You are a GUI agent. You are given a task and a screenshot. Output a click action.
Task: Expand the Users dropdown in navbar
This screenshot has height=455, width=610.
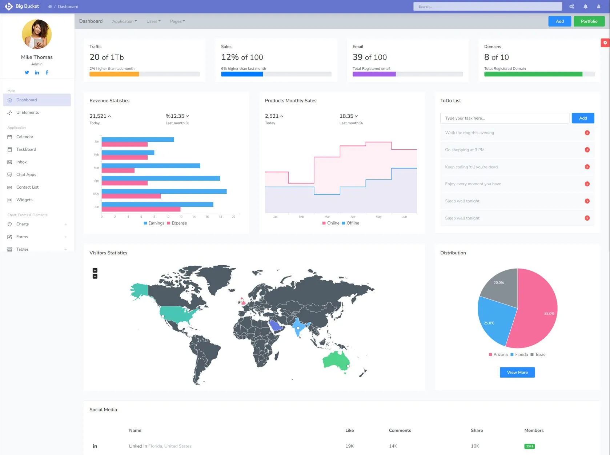(153, 21)
